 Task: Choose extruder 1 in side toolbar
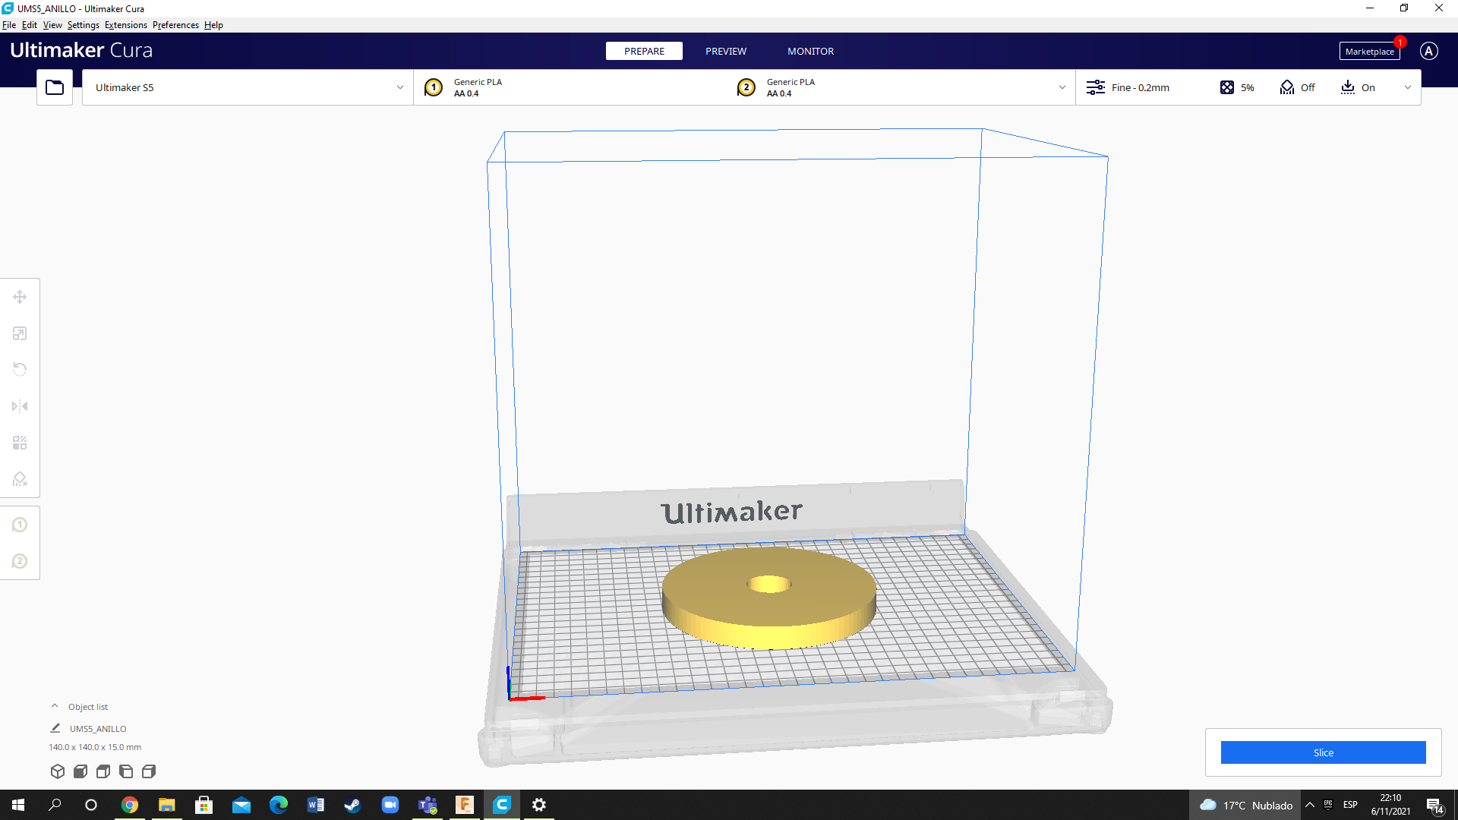click(x=20, y=525)
